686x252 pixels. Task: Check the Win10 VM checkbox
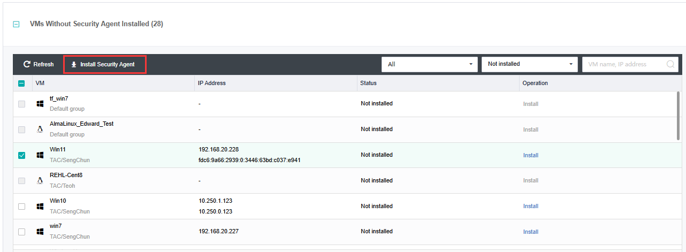point(22,206)
